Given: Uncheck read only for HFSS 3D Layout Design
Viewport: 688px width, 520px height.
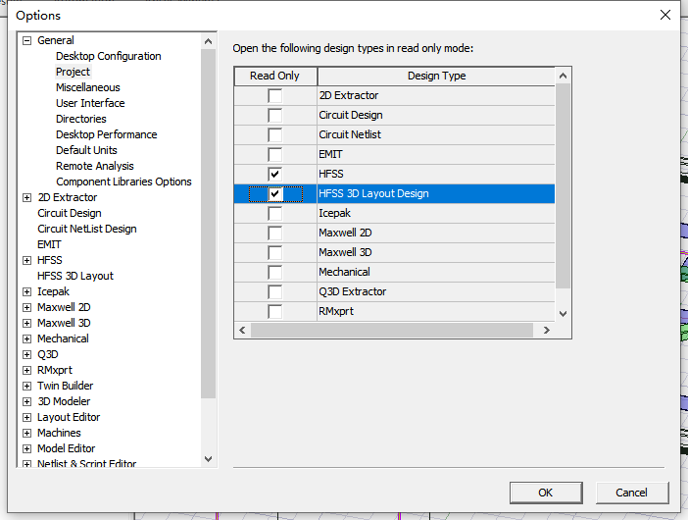Looking at the screenshot, I should [275, 193].
